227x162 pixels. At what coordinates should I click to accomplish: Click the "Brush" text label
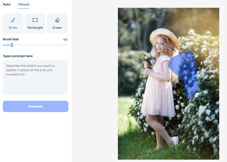click(13, 28)
